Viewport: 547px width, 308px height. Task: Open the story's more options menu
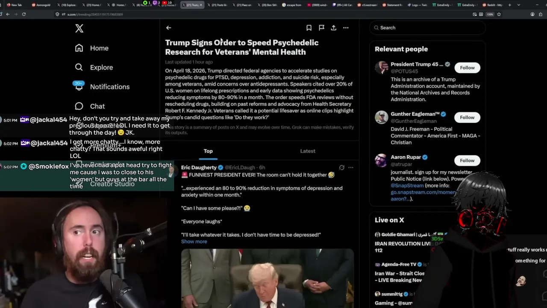tap(346, 28)
